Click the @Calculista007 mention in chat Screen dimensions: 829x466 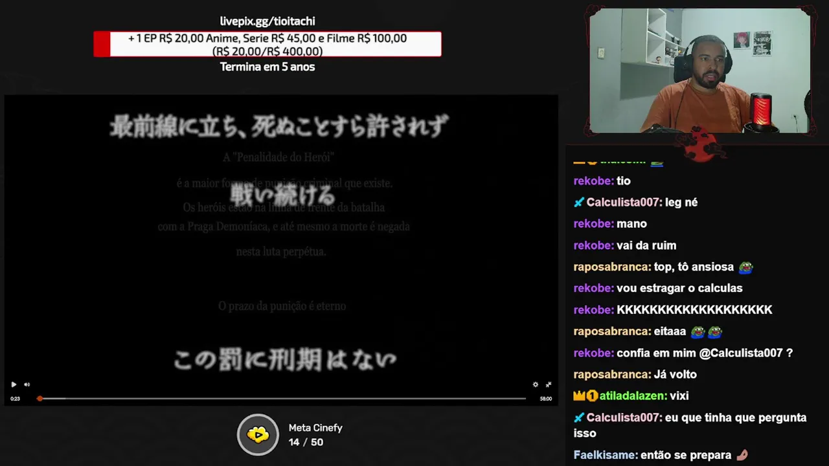[x=741, y=353]
